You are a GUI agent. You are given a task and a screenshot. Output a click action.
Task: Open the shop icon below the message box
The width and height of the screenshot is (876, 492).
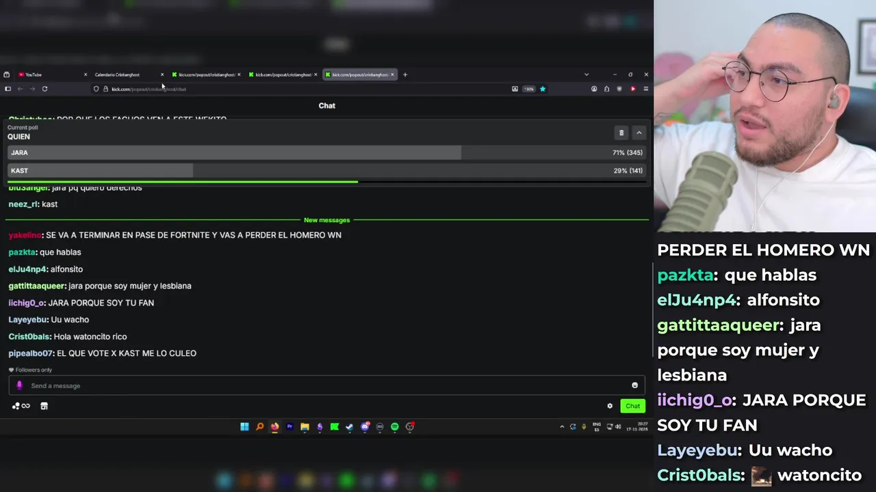(44, 406)
